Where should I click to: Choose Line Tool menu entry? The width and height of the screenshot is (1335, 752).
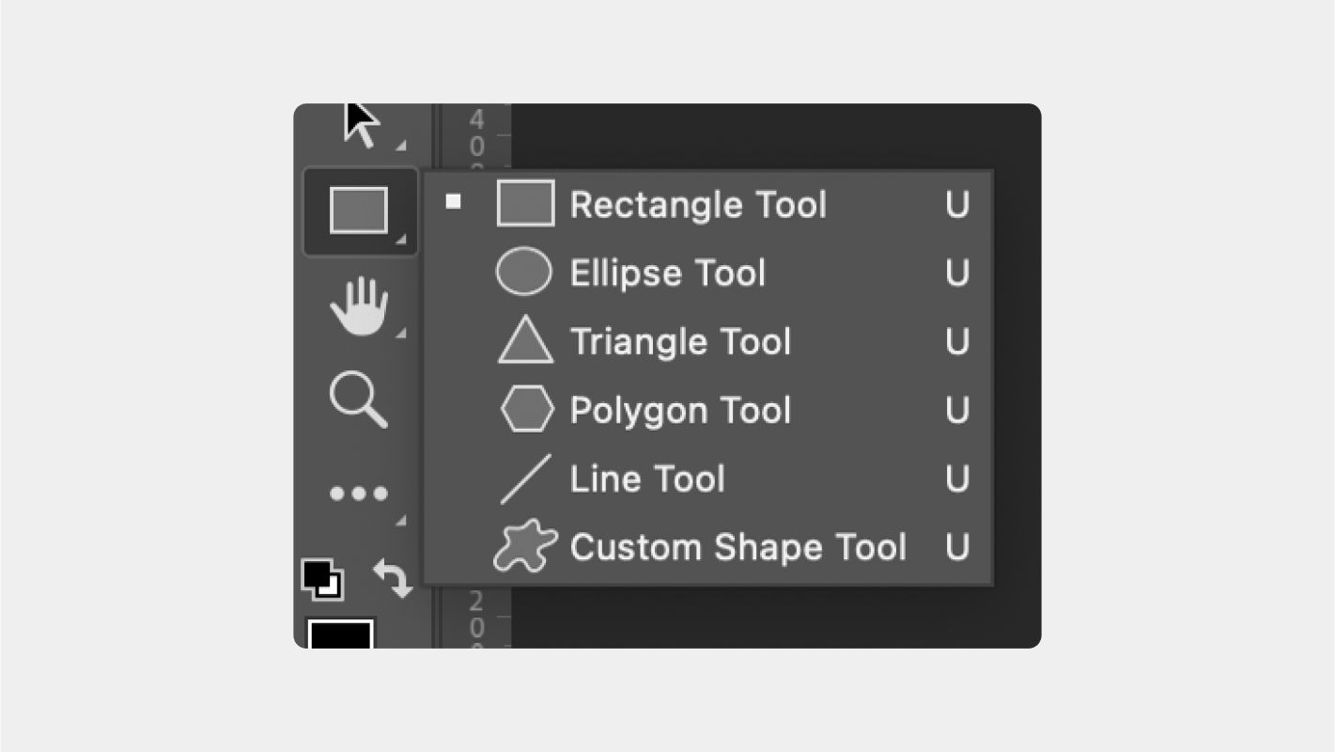tap(647, 479)
